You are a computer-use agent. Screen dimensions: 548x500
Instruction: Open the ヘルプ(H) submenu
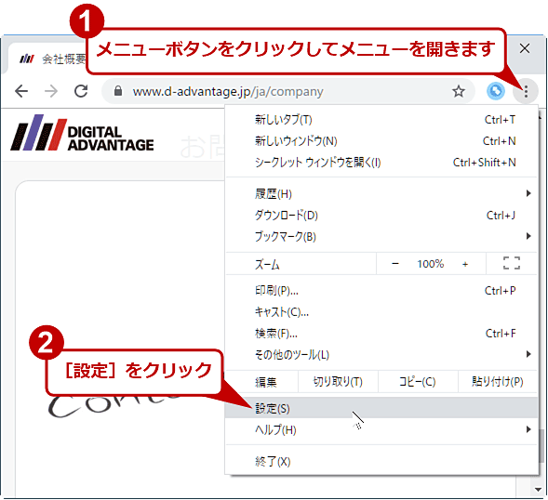pos(381,429)
